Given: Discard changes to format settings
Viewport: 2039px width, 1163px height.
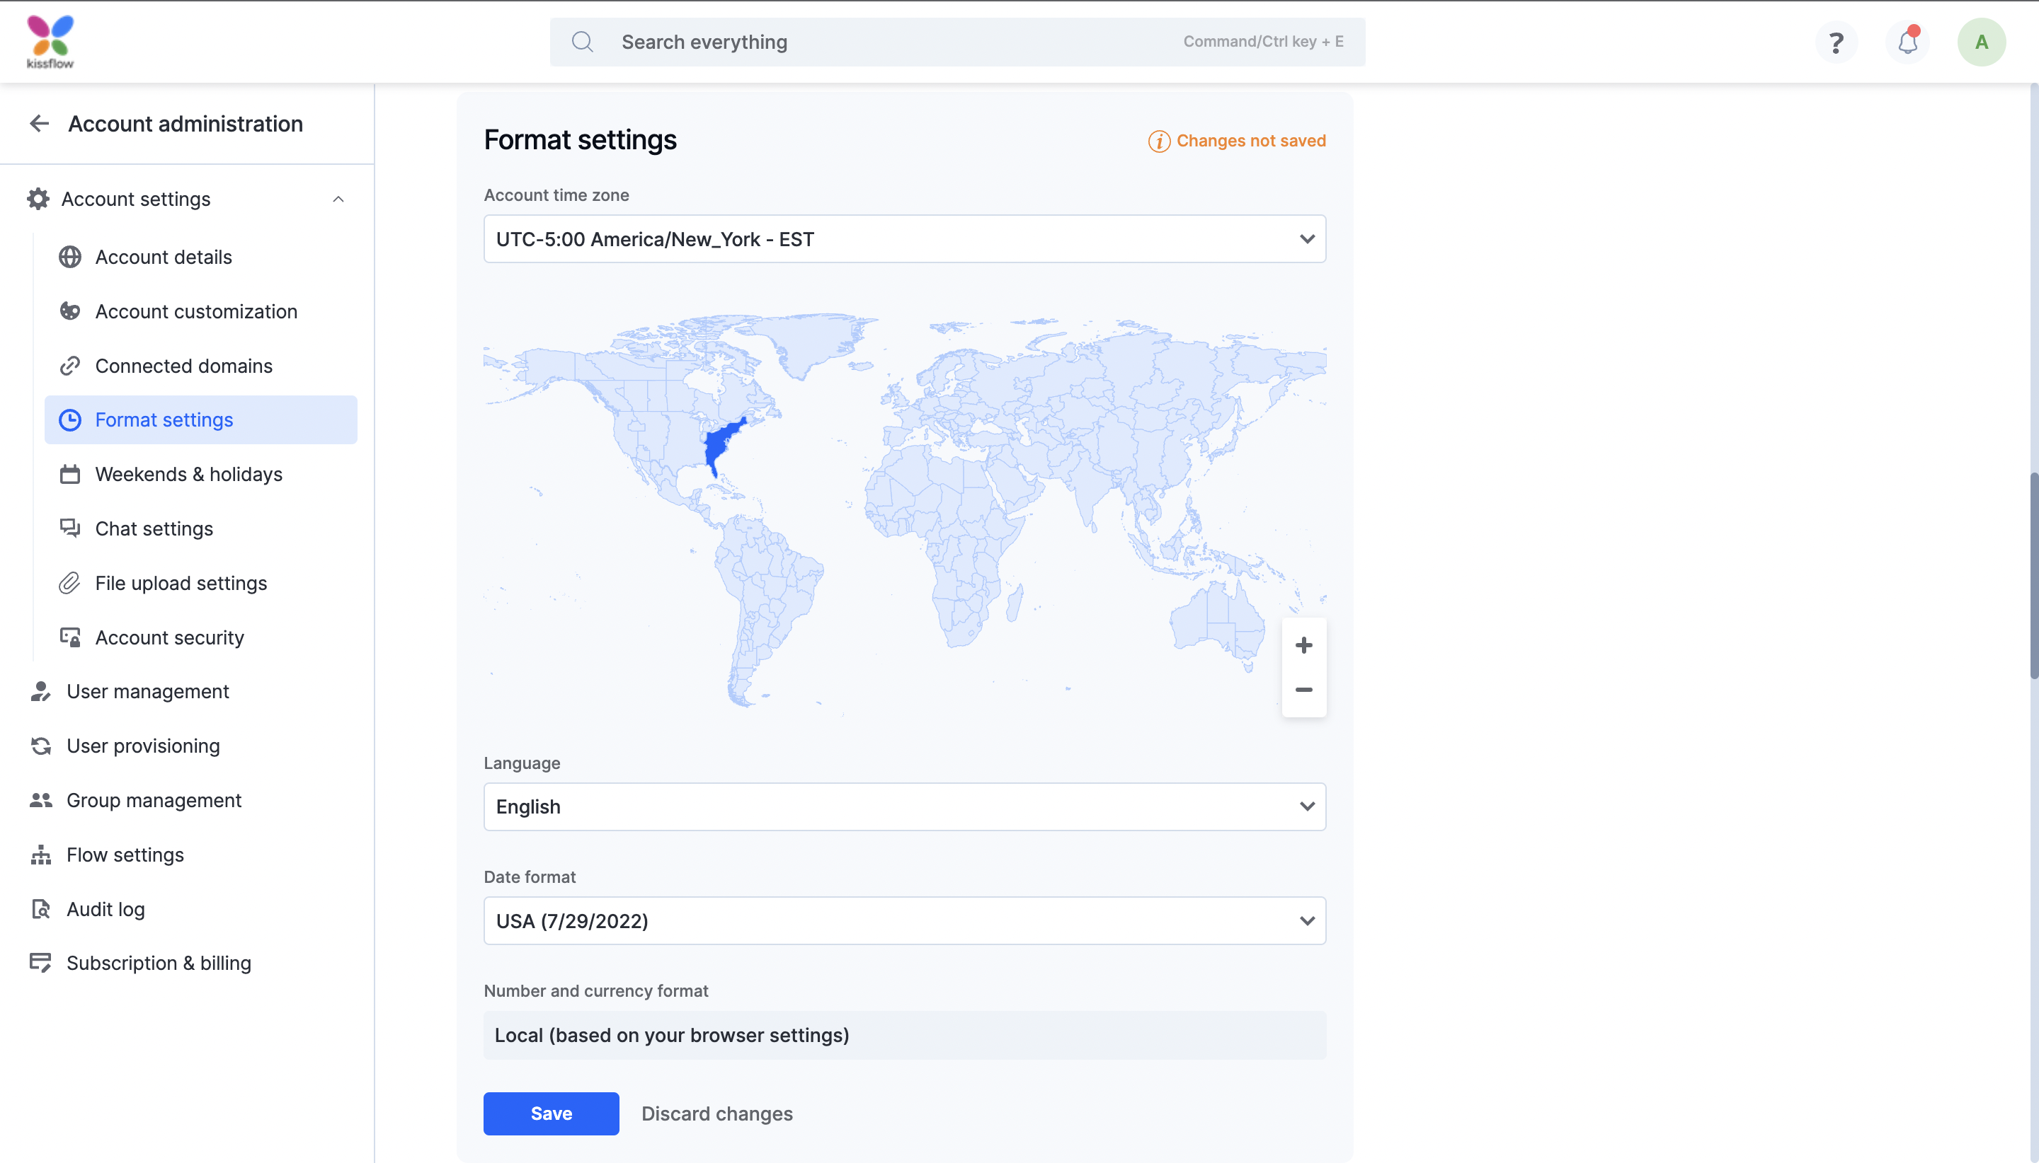Looking at the screenshot, I should coord(717,1113).
